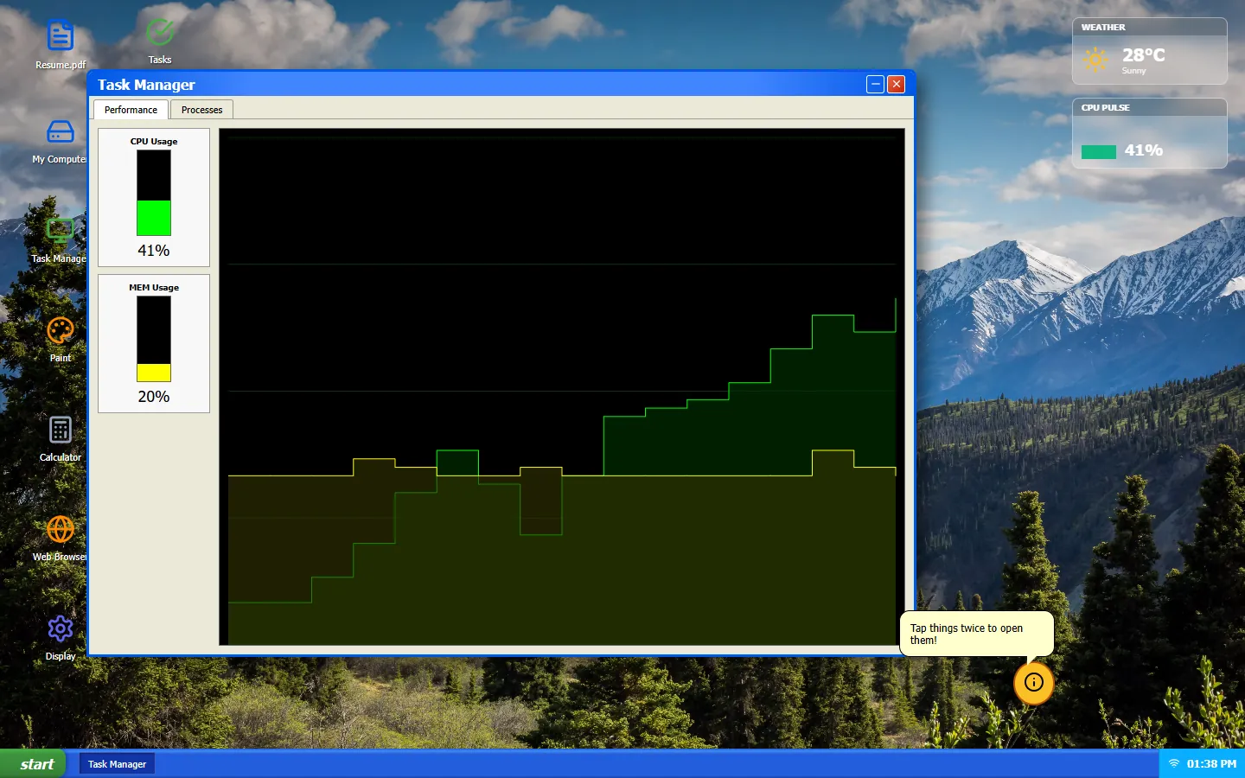1245x778 pixels.
Task: Click the 41% text in CPU Pulse widget
Action: tap(1143, 150)
